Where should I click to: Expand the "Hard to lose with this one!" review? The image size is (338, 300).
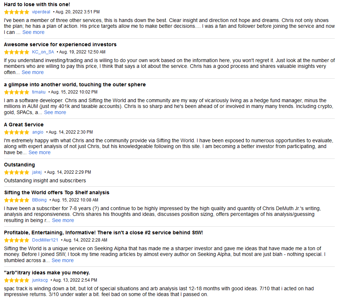(x=33, y=32)
